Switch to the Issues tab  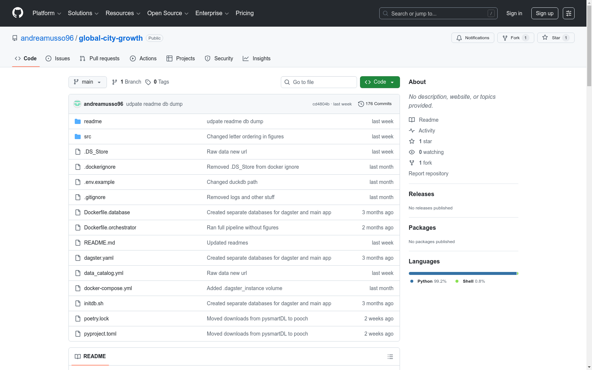click(58, 58)
